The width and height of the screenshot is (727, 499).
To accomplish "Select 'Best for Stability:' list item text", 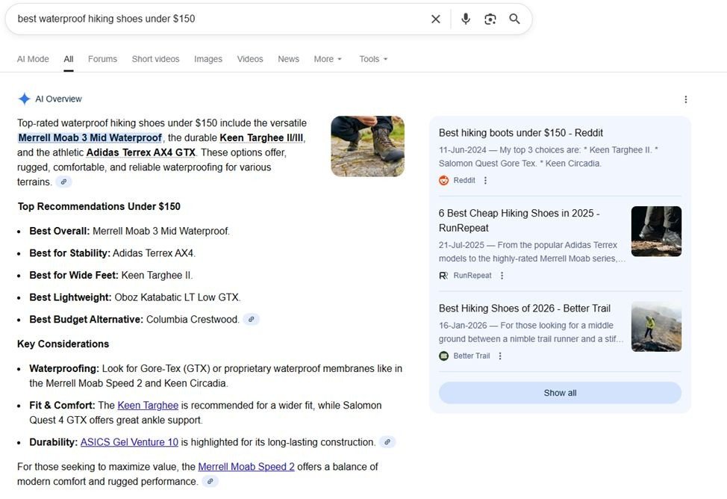I will 113,253.
